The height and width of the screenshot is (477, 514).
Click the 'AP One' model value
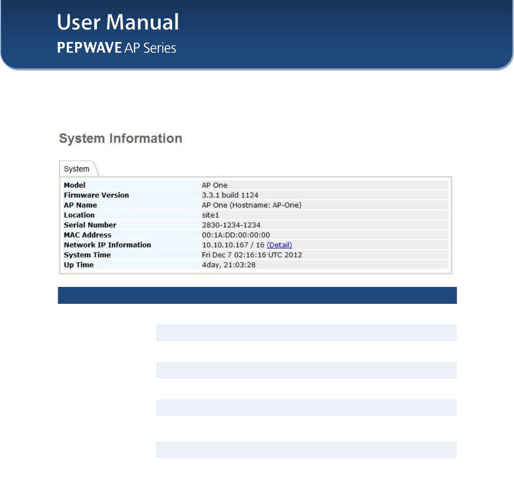(215, 185)
